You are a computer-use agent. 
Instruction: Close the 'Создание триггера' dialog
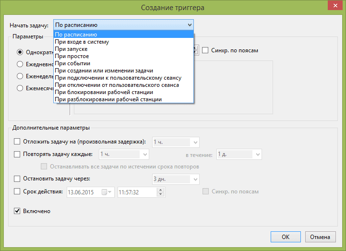(335, 5)
